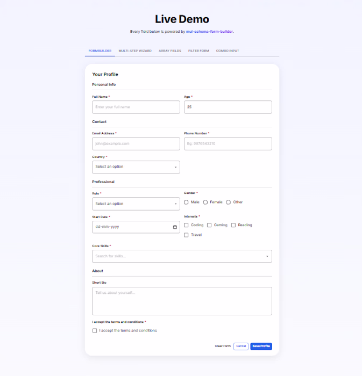Follow the mui-schema-form-builder link
362x376 pixels.
(x=209, y=31)
